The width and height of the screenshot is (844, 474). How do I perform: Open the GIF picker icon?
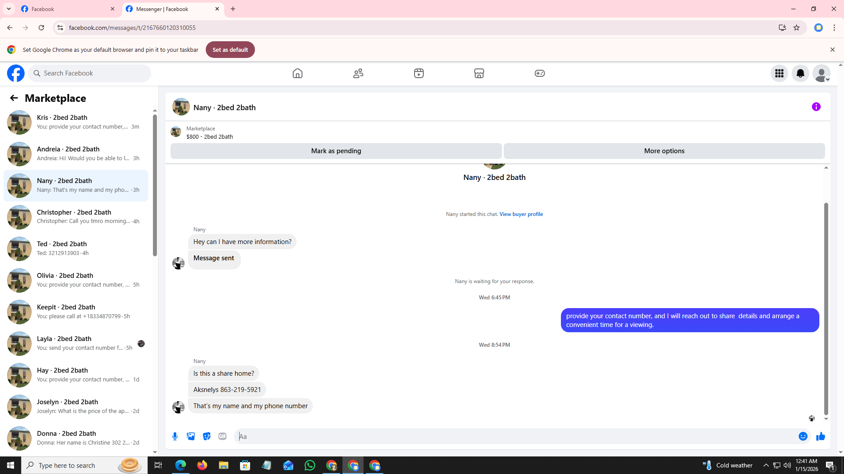[x=222, y=436]
